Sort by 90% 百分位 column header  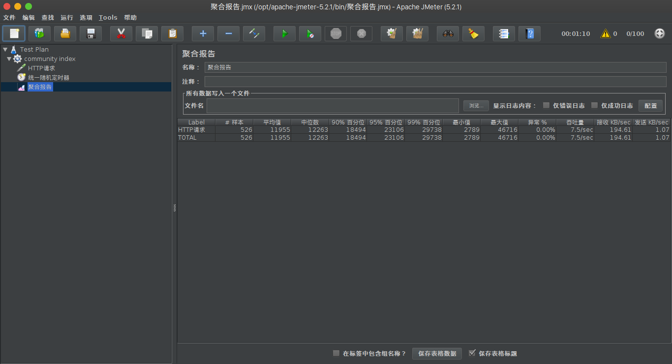point(348,122)
